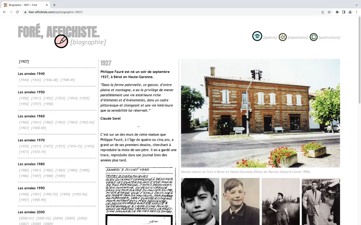Open Chrome's three-dot menu
Screen dimensions: 361x225
pyautogui.click(x=356, y=12)
